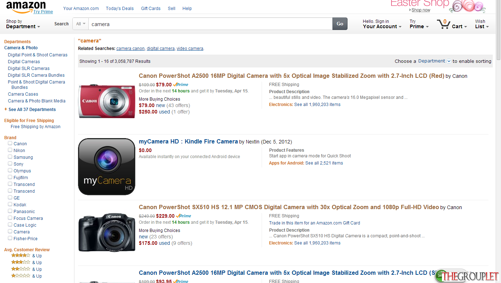Click the Prime badge next to $229.00

184,216
